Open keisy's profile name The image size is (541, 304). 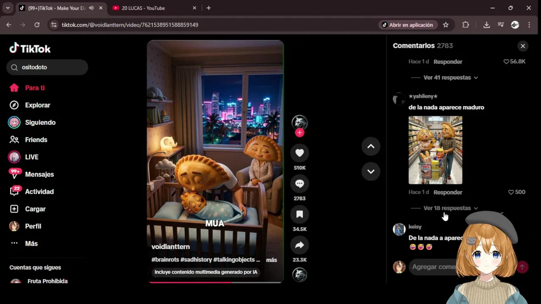tap(415, 227)
